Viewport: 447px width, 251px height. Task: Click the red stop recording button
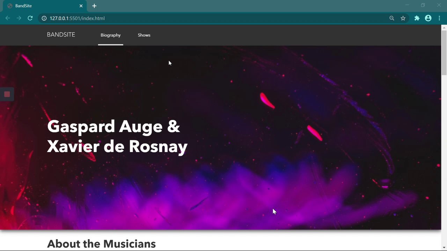pyautogui.click(x=7, y=94)
